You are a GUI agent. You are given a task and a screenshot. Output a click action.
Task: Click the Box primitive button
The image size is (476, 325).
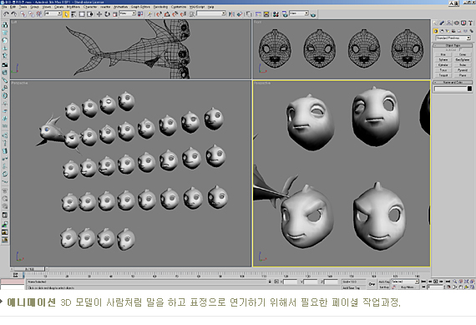coord(443,54)
